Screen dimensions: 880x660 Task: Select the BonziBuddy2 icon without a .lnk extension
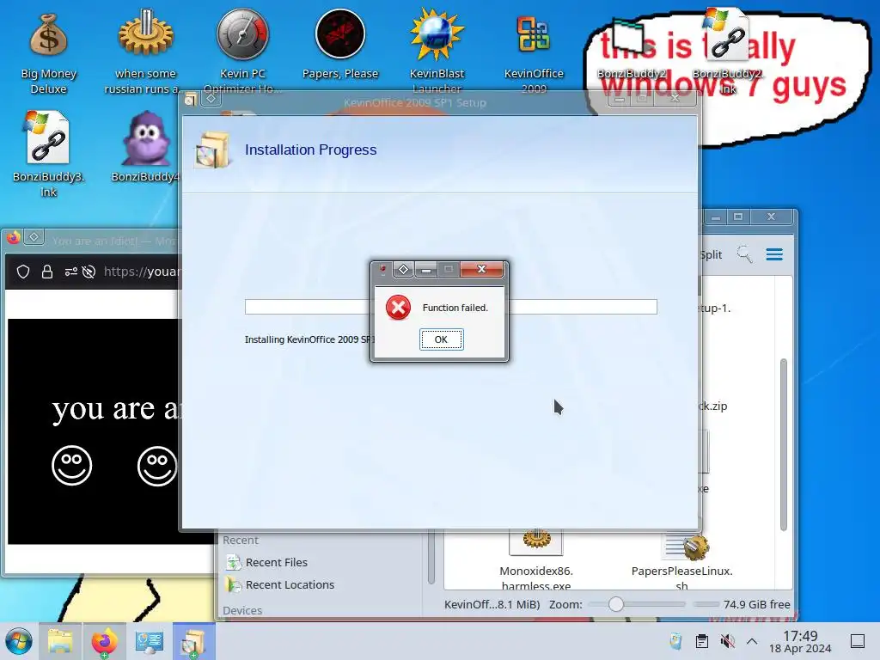632,49
